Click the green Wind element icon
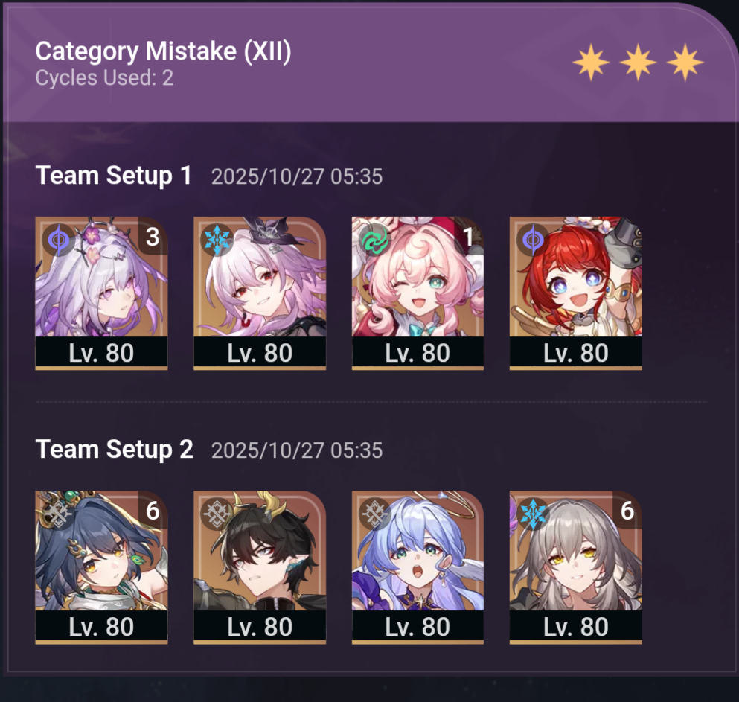 pyautogui.click(x=374, y=240)
